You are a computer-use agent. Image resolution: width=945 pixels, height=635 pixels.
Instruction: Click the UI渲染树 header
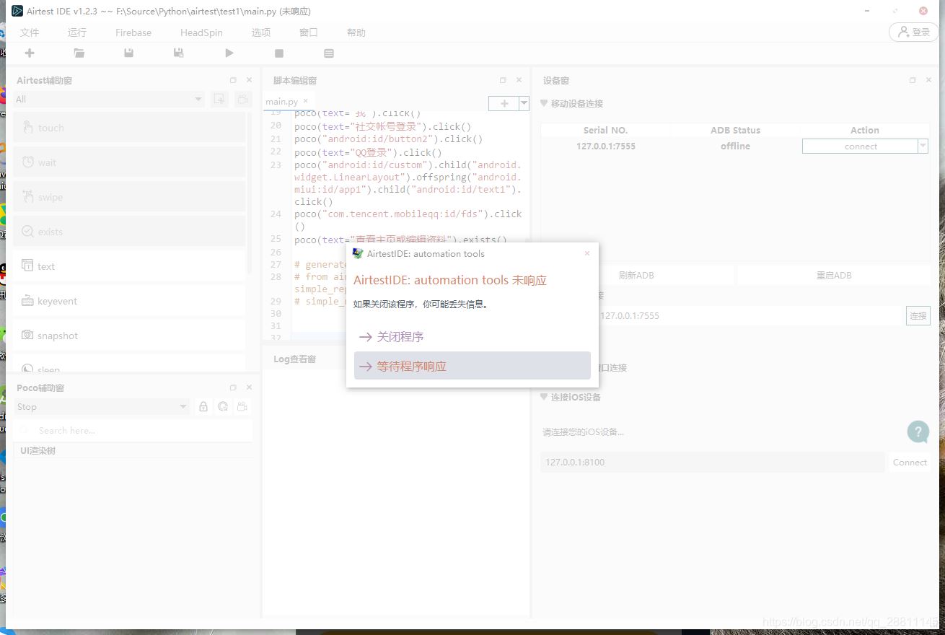point(133,451)
